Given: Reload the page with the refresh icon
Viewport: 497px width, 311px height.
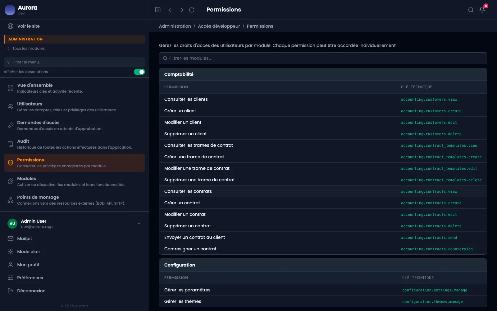Looking at the screenshot, I should point(192,10).
